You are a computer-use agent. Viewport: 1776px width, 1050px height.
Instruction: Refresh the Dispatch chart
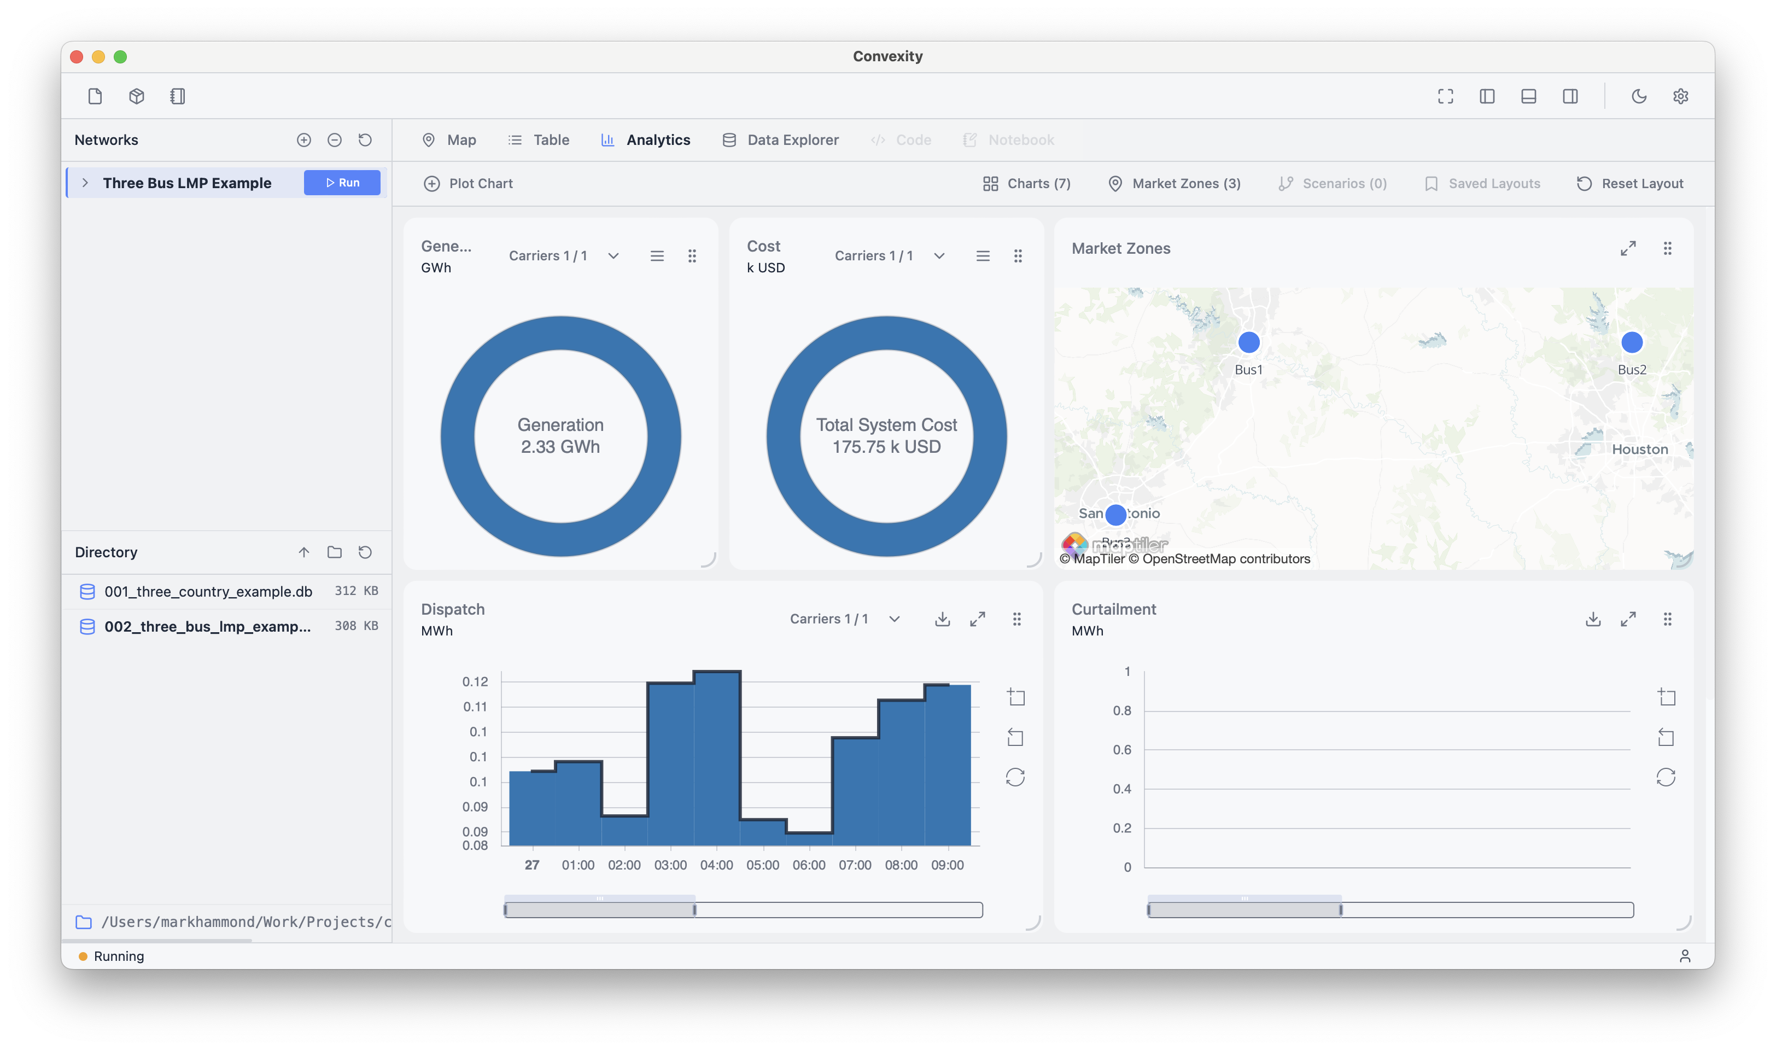point(1016,776)
